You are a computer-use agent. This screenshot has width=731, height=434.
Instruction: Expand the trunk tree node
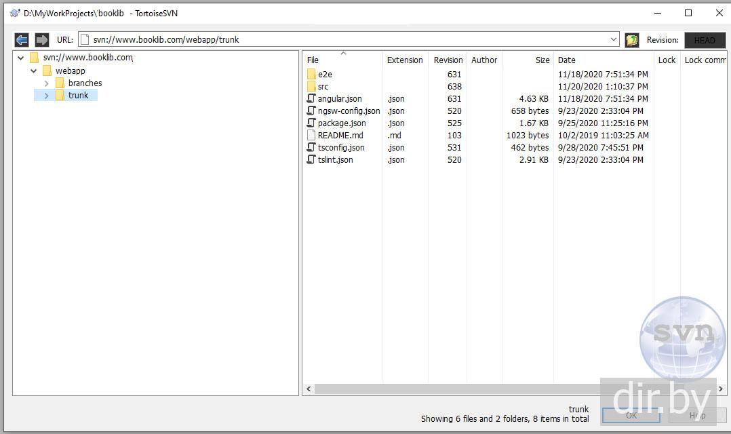[x=46, y=96]
